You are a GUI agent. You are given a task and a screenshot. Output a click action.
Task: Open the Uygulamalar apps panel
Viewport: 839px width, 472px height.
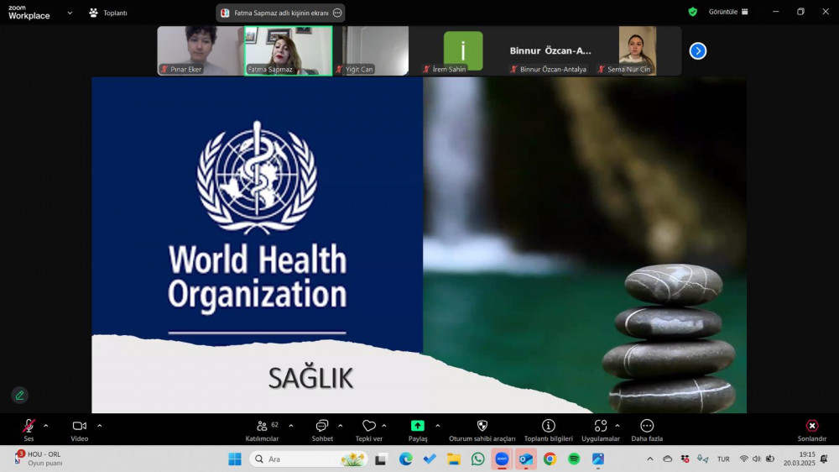[x=601, y=430]
